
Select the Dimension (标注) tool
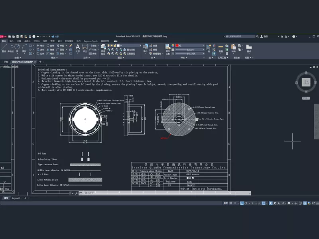coord(85,48)
